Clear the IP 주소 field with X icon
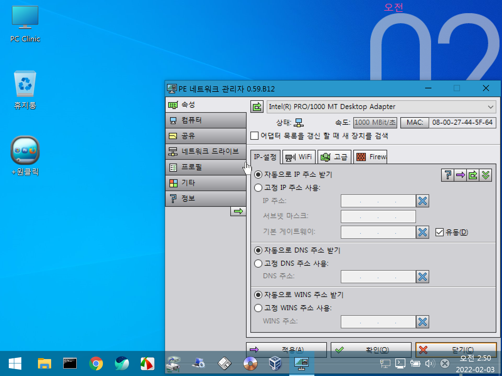Image resolution: width=502 pixels, height=376 pixels. pyautogui.click(x=423, y=201)
